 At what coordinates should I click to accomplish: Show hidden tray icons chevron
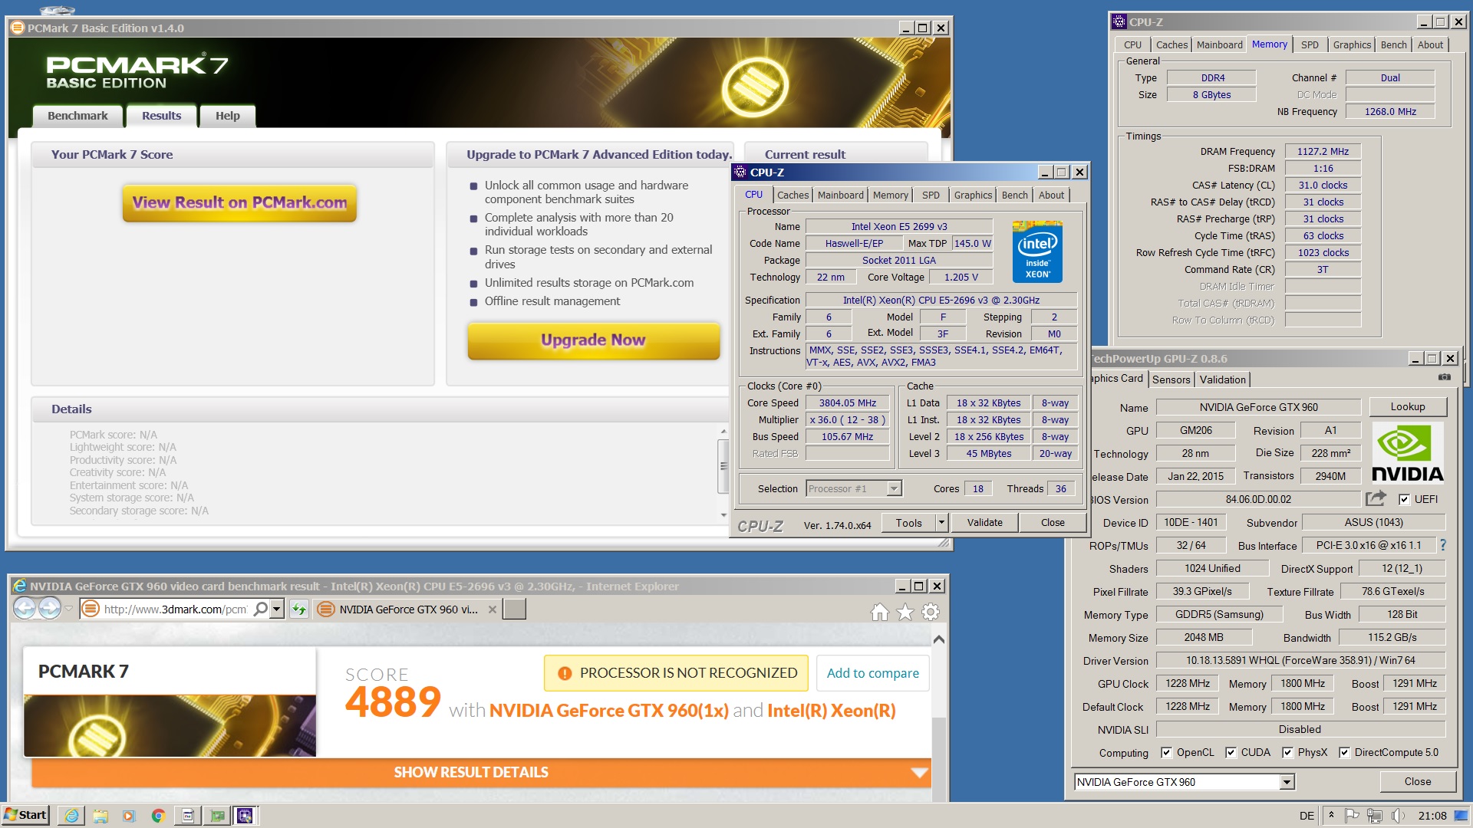(1331, 815)
